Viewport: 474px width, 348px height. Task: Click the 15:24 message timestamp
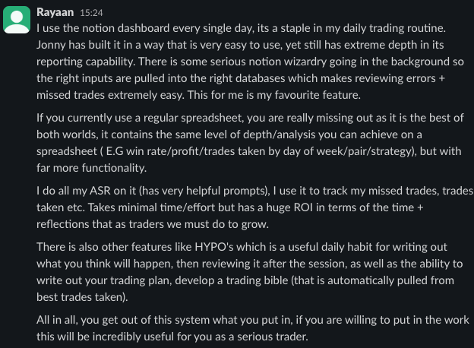click(x=91, y=13)
